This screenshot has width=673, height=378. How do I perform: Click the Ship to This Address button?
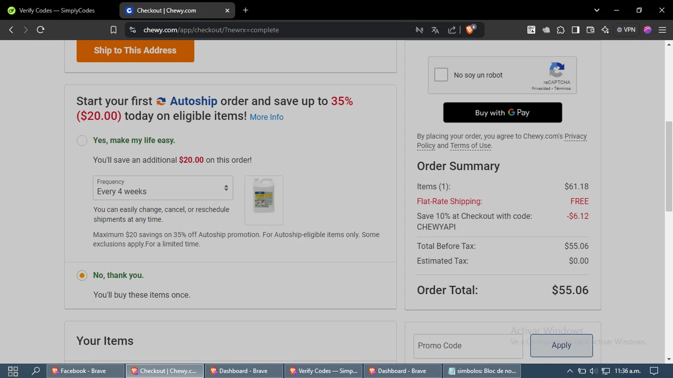click(135, 51)
